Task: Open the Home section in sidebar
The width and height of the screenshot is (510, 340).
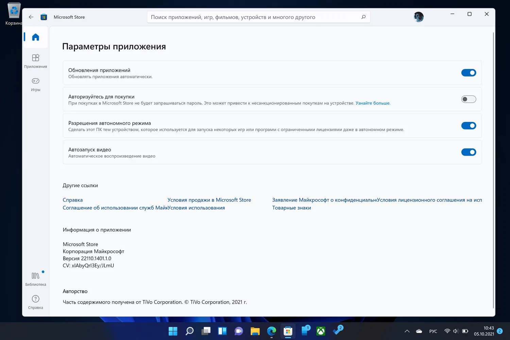Action: 36,37
